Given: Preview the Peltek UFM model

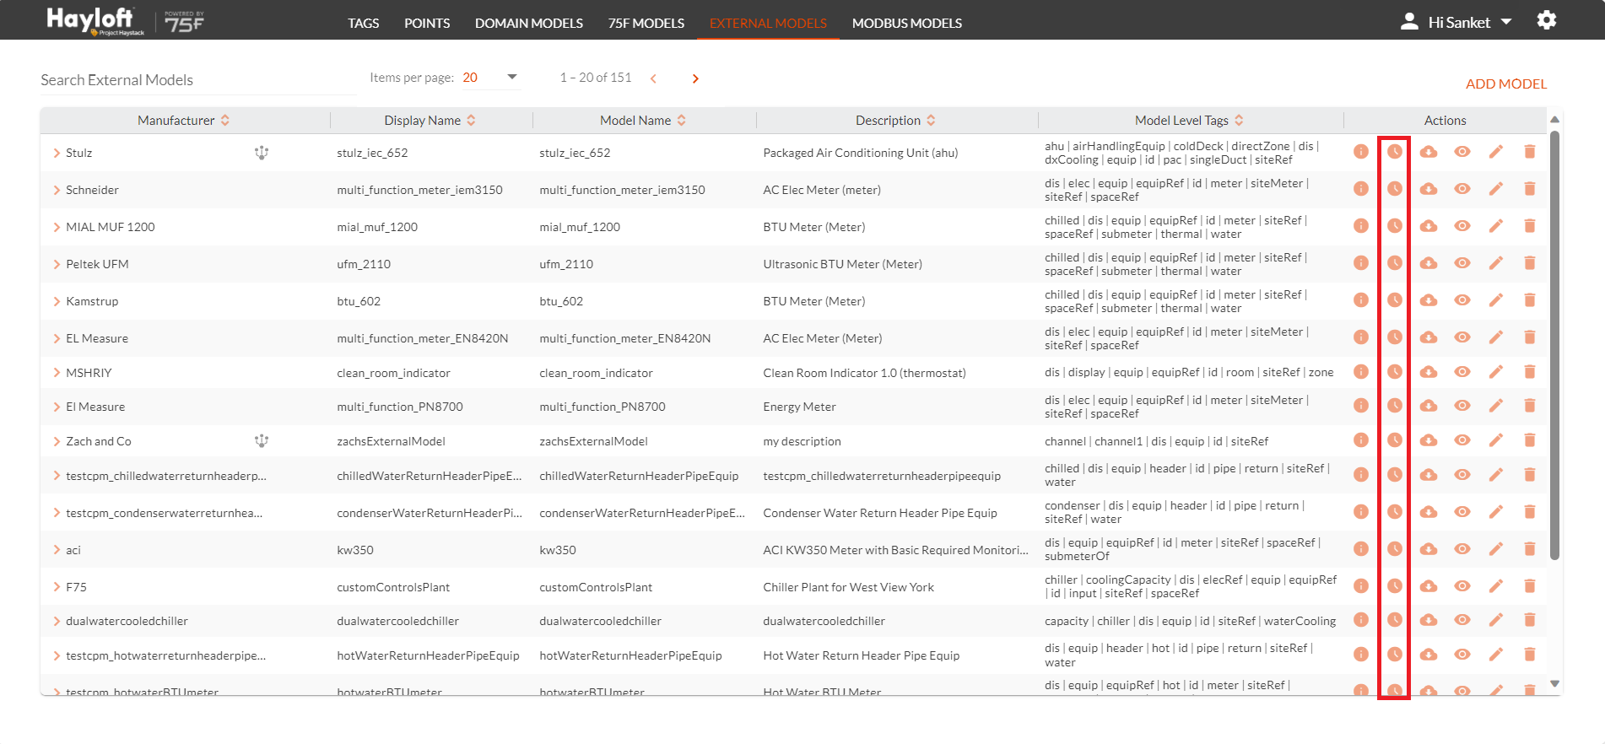Looking at the screenshot, I should (1462, 263).
